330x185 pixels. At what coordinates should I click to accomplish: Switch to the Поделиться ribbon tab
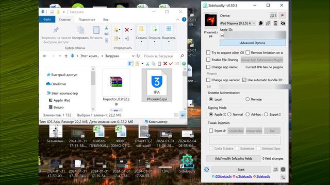(x=87, y=20)
